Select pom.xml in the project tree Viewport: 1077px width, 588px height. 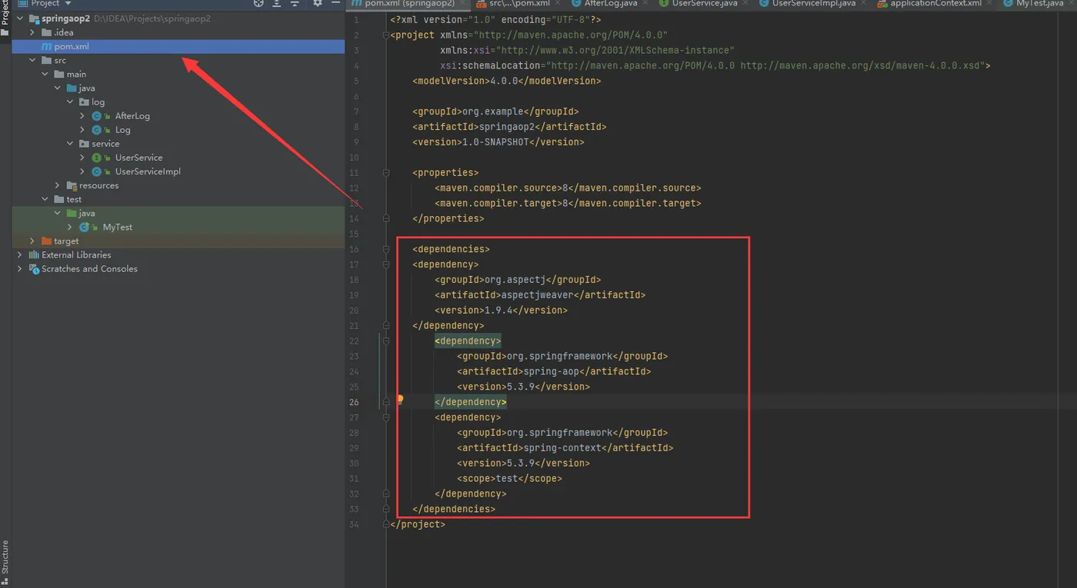coord(178,46)
